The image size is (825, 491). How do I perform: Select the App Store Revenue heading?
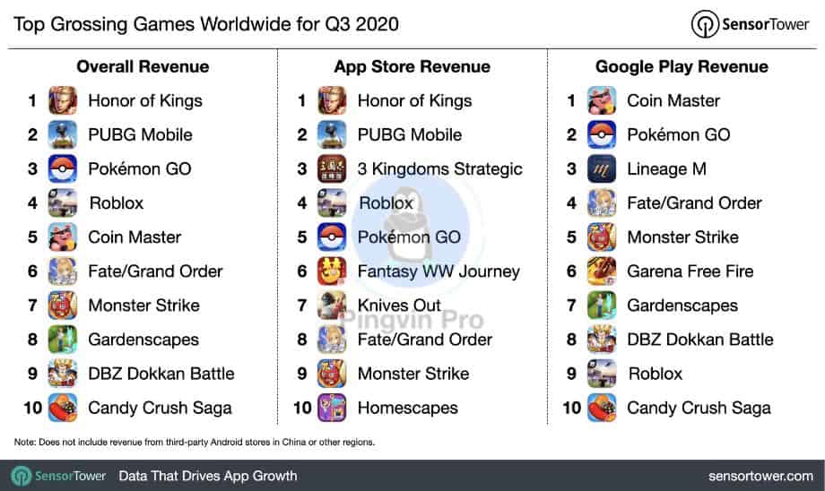tap(412, 67)
